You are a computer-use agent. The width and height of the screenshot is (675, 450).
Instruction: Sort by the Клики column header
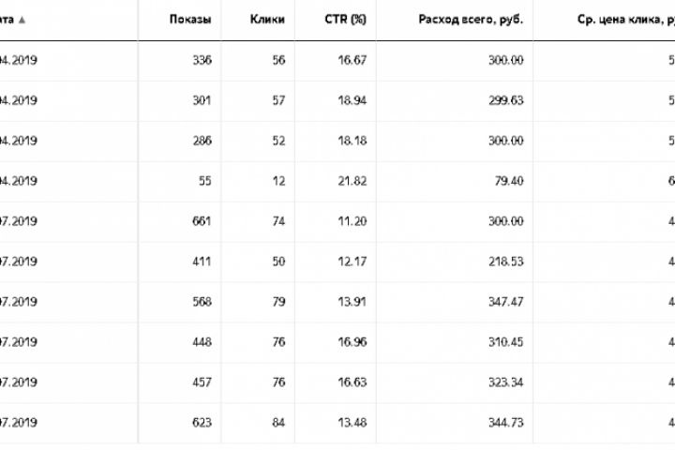(269, 20)
